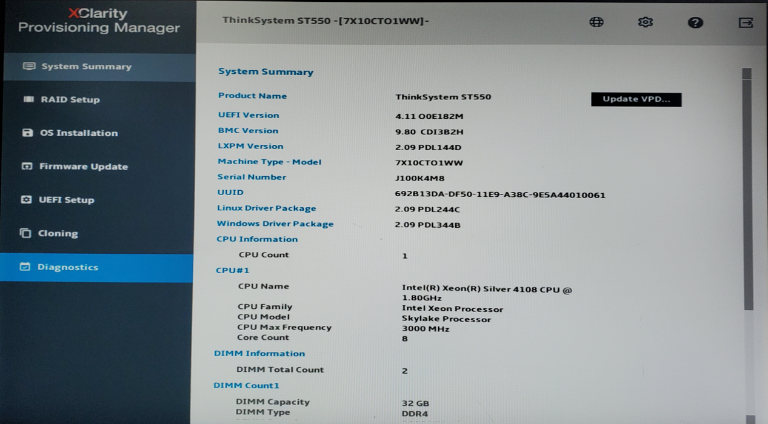Click the XClarity Provisioning Manager logo
The height and width of the screenshot is (424, 768).
click(x=99, y=21)
